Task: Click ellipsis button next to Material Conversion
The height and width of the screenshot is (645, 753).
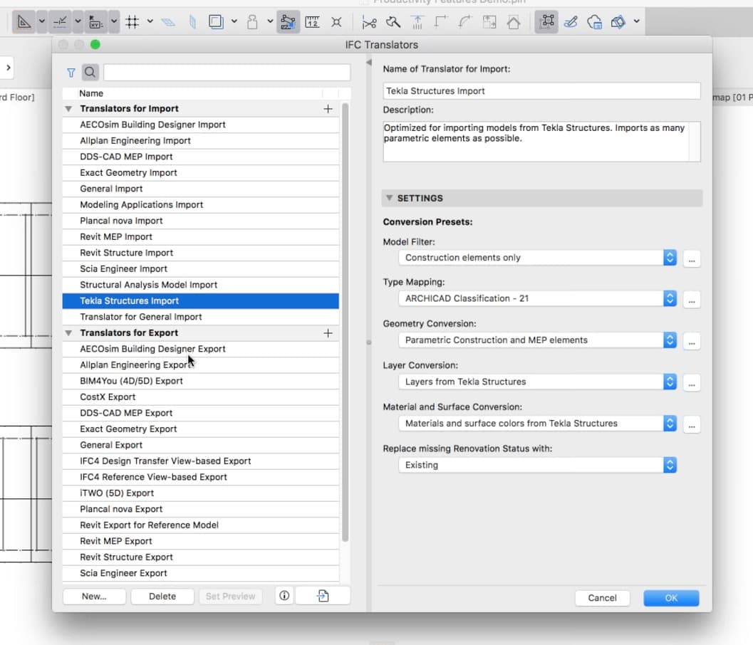Action: [x=692, y=425]
